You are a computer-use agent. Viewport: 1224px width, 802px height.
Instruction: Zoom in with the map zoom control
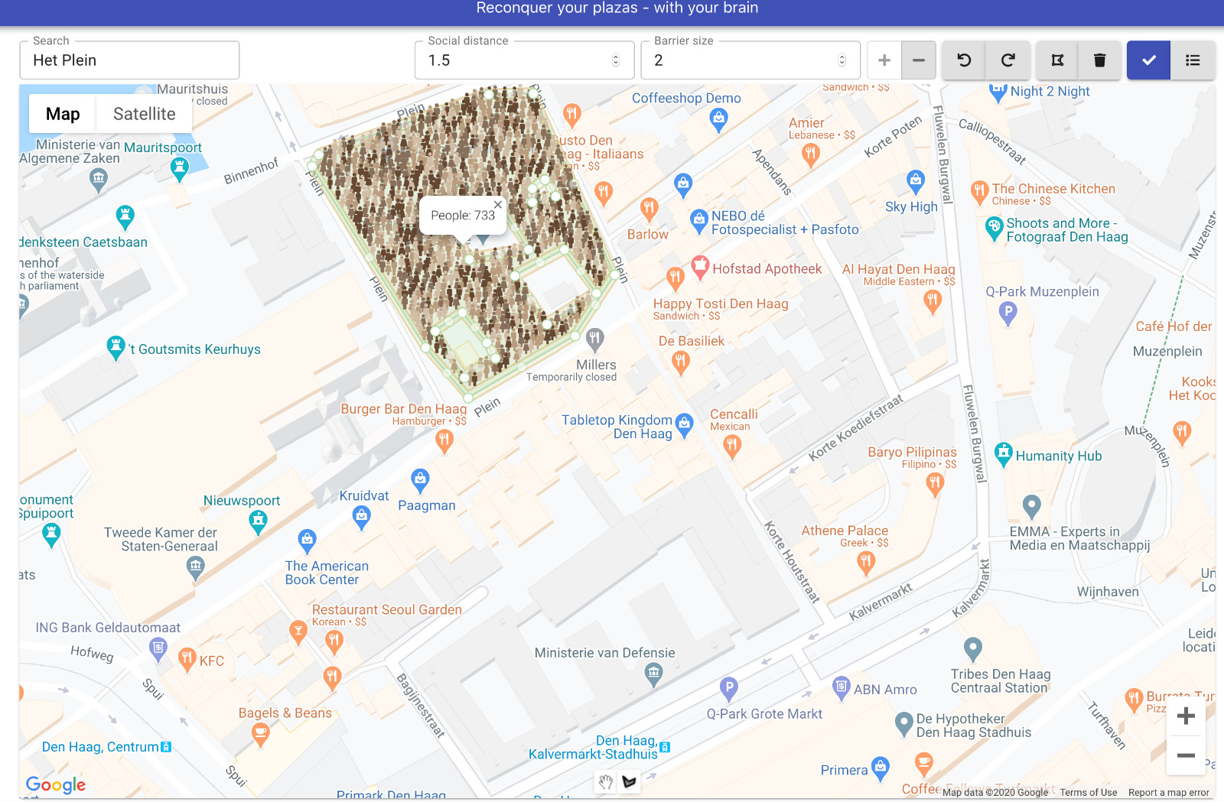1186,716
